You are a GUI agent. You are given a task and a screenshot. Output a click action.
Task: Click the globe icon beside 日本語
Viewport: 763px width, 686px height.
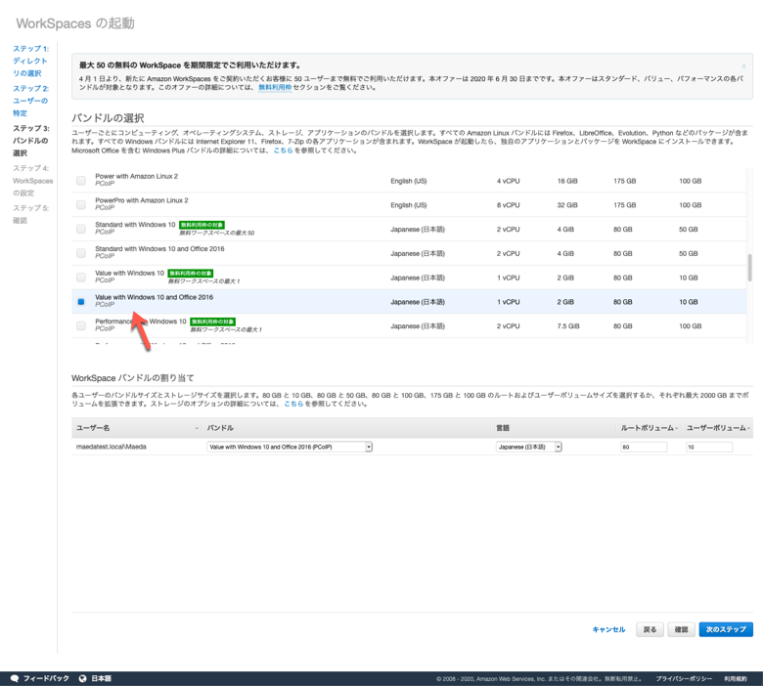[83, 679]
